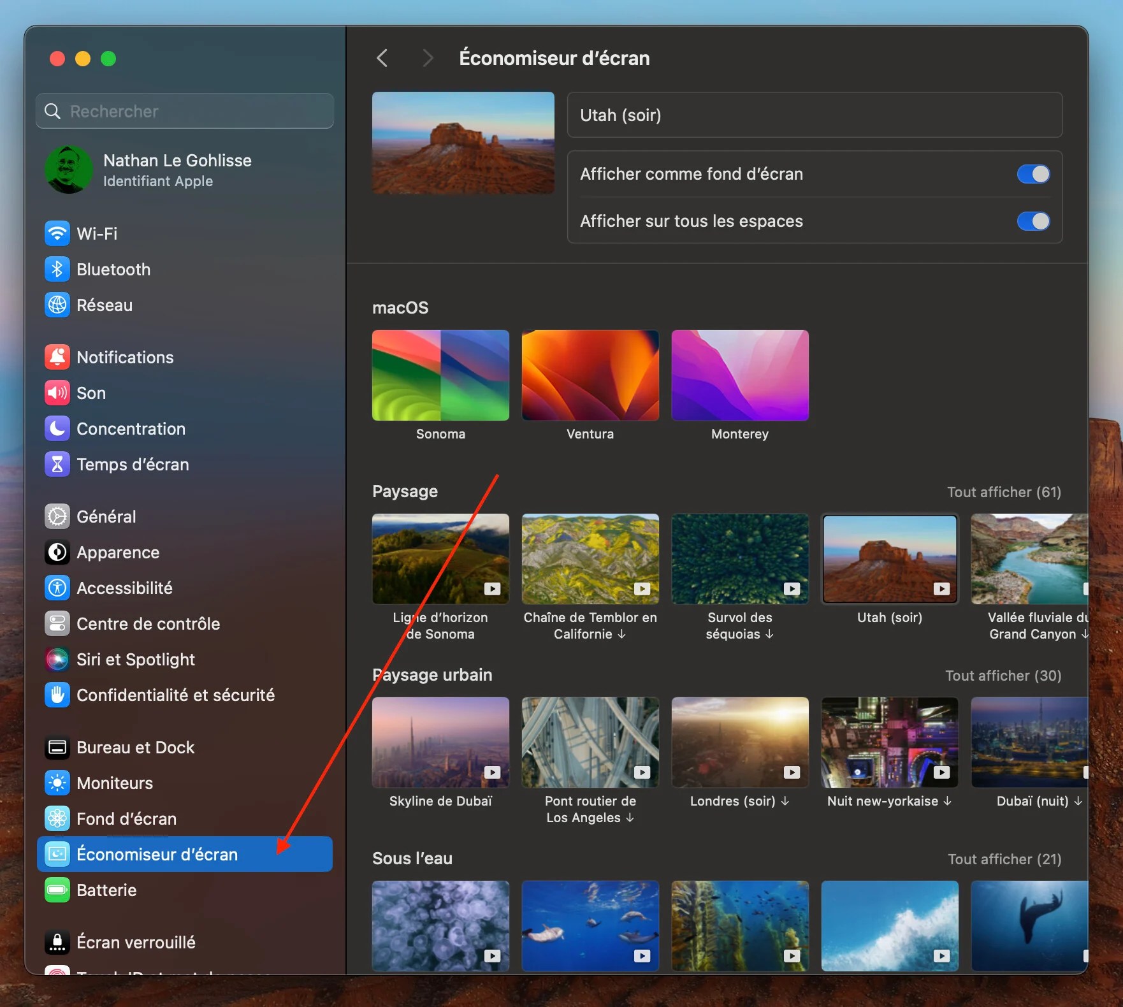
Task: Open Réseau globe icon
Action: (57, 305)
